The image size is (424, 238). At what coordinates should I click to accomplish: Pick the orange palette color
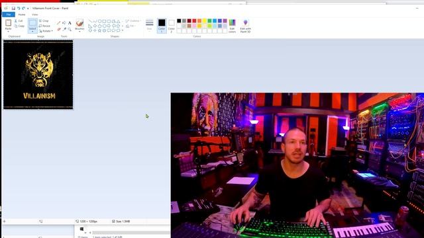199,20
